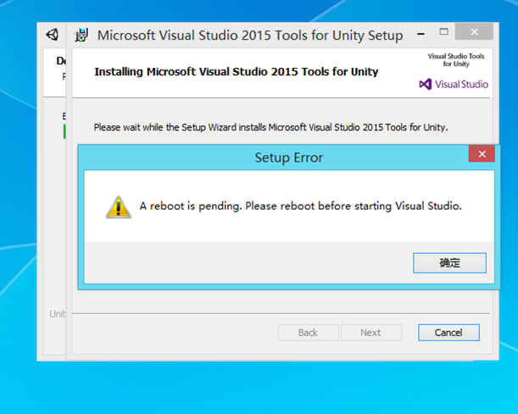Image resolution: width=518 pixels, height=414 pixels.
Task: Click the yellow warning triangle icon
Action: [118, 207]
